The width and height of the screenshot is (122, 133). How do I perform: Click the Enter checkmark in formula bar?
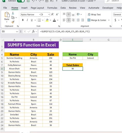click(x=29, y=32)
